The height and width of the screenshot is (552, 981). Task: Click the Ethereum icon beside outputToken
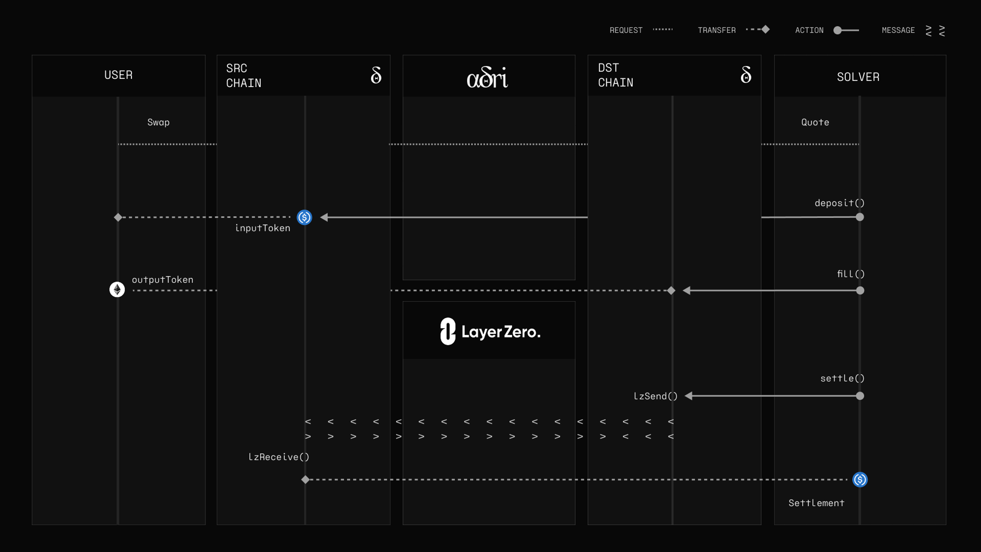pyautogui.click(x=117, y=290)
